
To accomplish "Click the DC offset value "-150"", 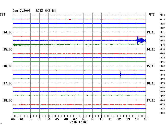I will pos(162,41).
